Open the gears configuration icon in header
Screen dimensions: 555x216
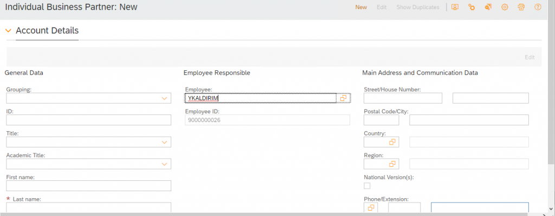[472, 7]
